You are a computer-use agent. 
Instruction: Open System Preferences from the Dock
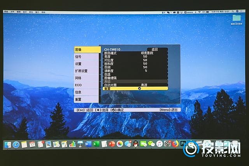tap(167, 144)
